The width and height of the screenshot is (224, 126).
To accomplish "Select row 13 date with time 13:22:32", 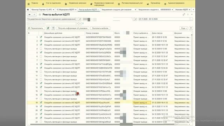I will click(x=162, y=83).
